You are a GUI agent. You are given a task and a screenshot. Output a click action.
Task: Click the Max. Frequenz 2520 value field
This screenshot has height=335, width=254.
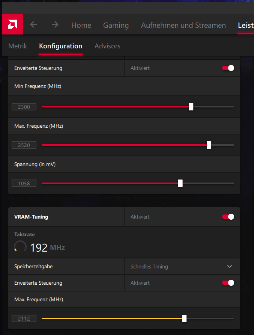(x=24, y=145)
